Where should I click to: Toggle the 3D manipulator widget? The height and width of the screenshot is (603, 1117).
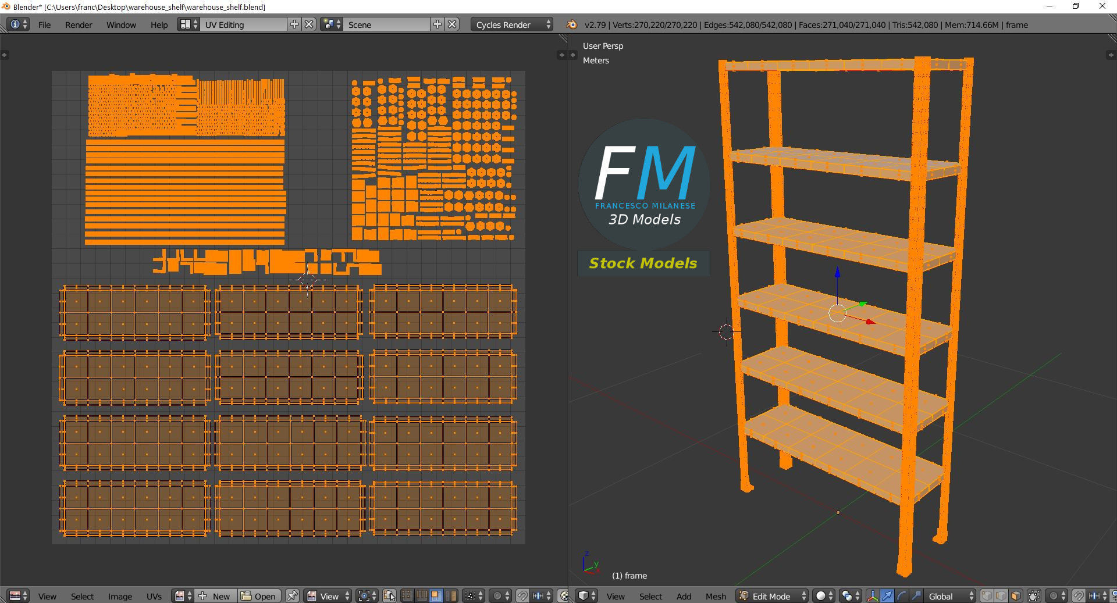873,596
